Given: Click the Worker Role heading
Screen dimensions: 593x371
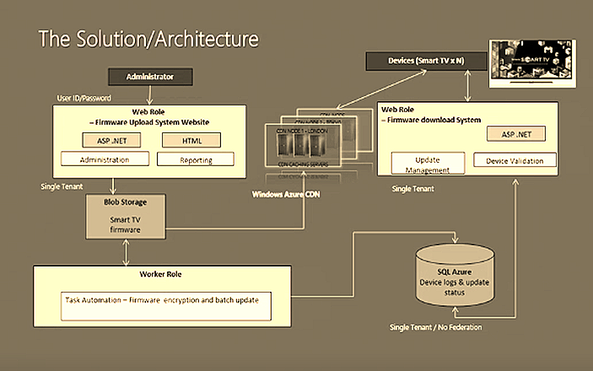Looking at the screenshot, I should coord(160,274).
